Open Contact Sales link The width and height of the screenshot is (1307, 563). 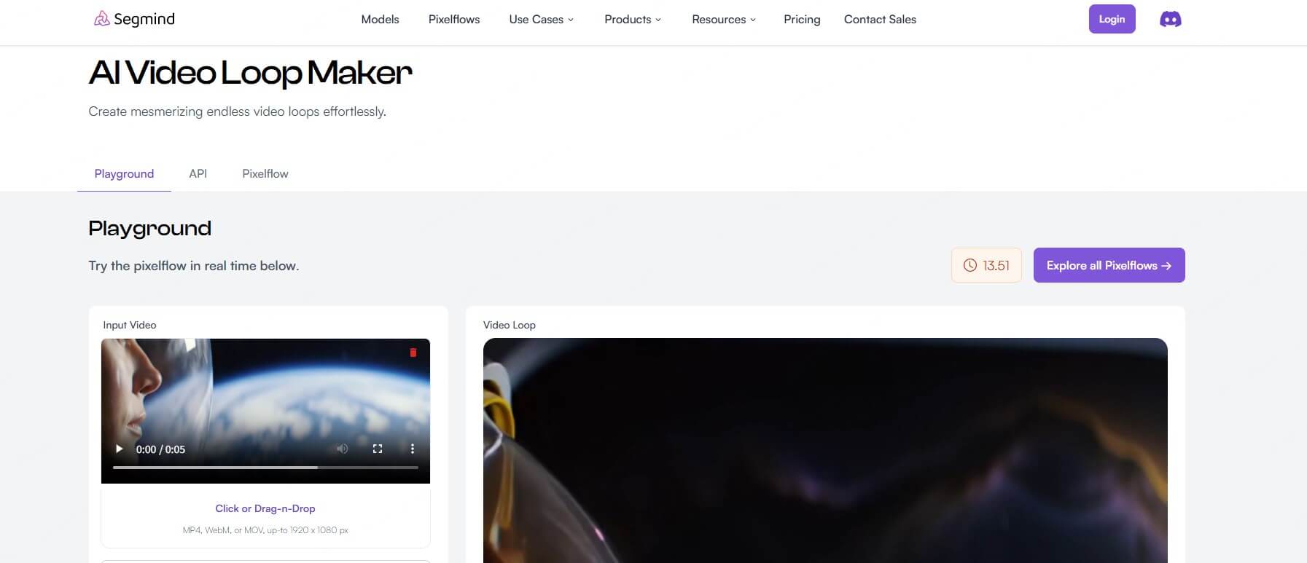pyautogui.click(x=880, y=20)
